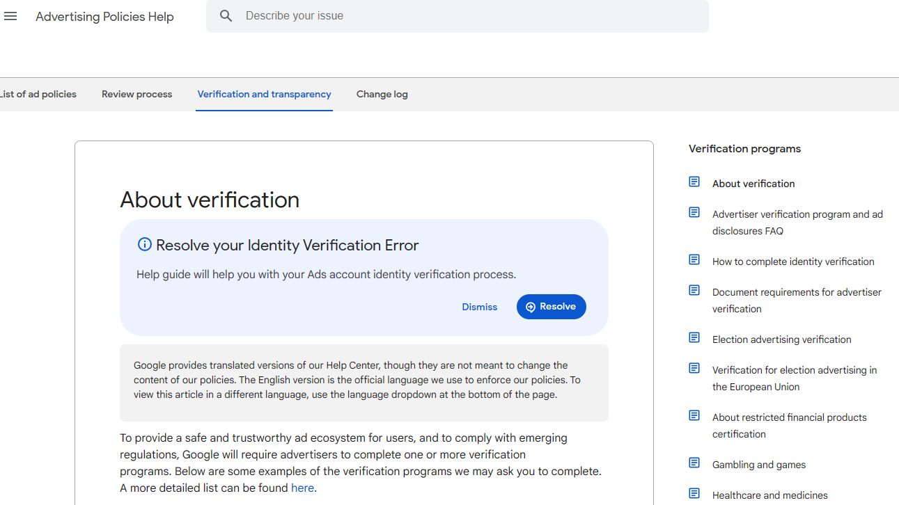899x505 pixels.
Task: Select Verification and transparency tab
Action: point(264,95)
